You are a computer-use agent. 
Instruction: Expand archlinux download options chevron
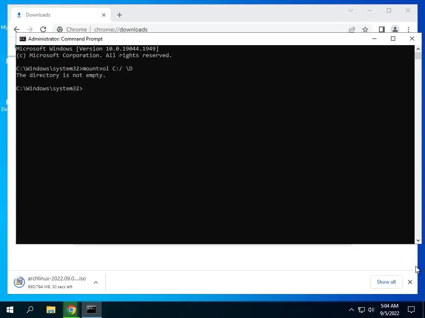pos(96,282)
